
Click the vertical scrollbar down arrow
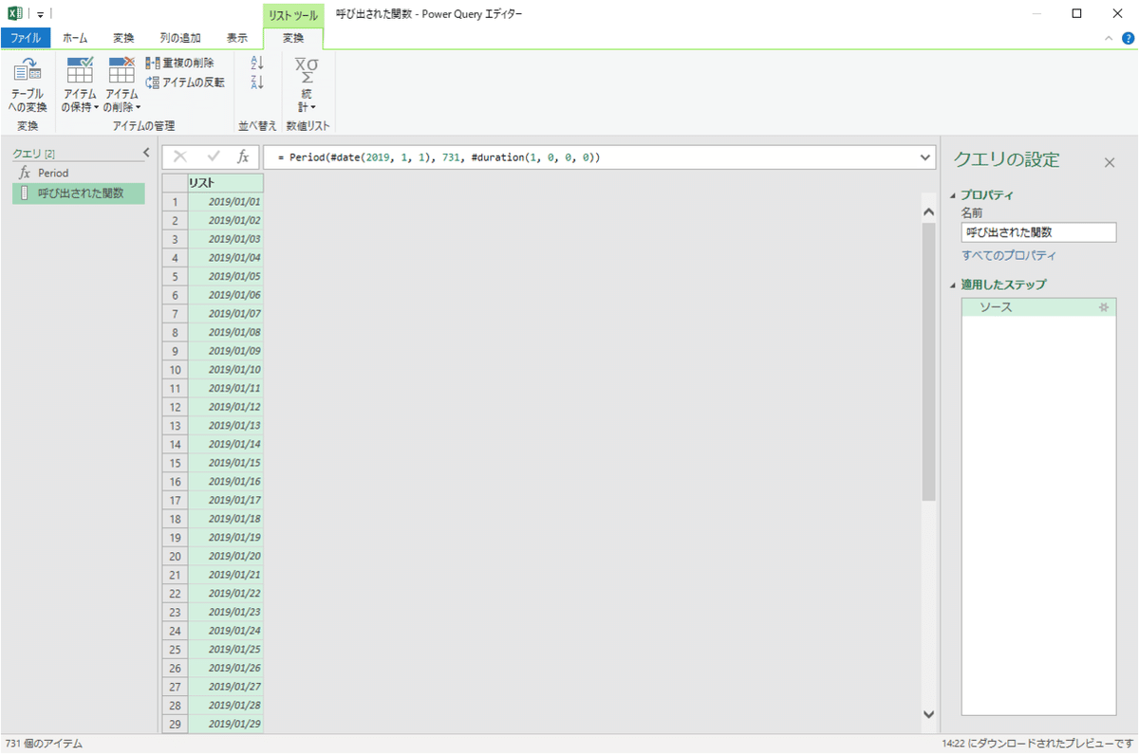pos(928,713)
